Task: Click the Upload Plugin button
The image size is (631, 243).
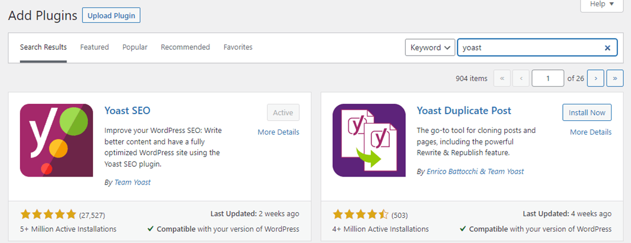Action: [x=111, y=15]
